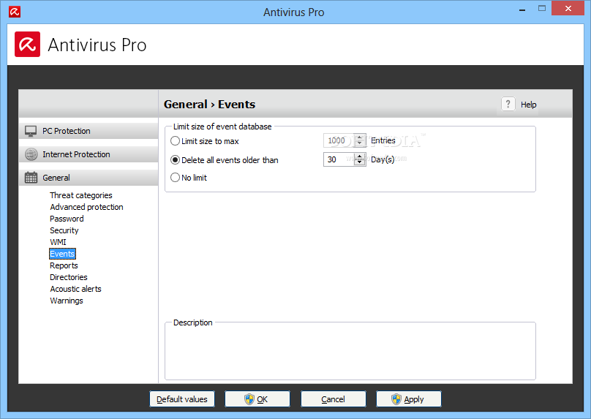Screen dimensions: 591x419
Task: Click the small Avira icon in title bar
Action: point(15,12)
